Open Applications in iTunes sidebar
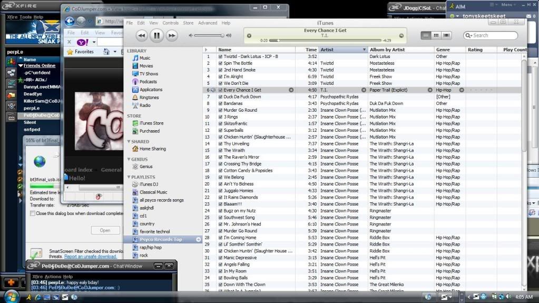This screenshot has height=303, width=539. pos(151,90)
